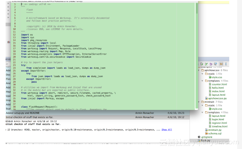
Task: Click the counter.html file icon
Action: click(210, 84)
